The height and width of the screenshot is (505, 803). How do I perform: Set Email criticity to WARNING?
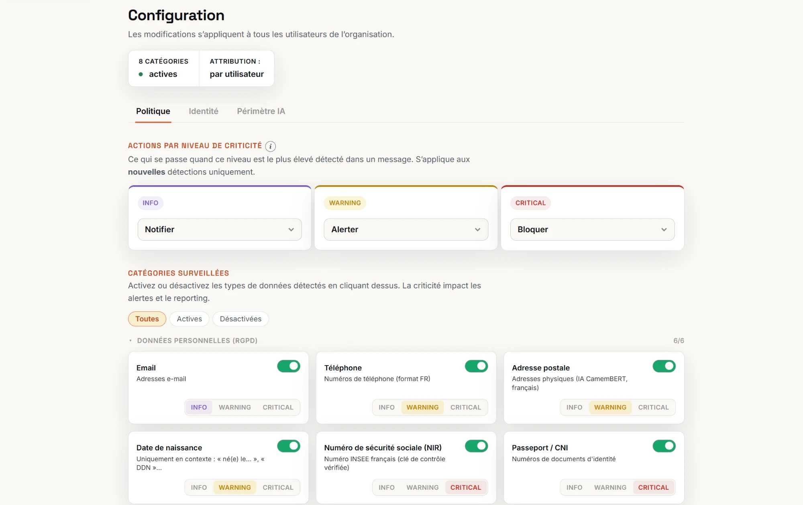pos(235,407)
